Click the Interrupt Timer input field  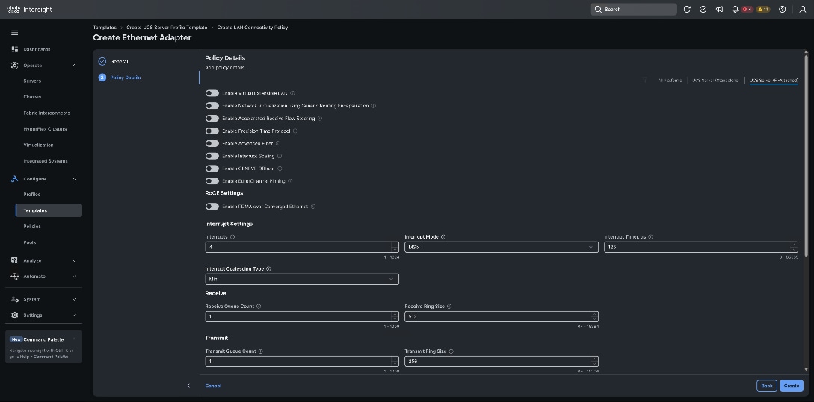coord(701,247)
